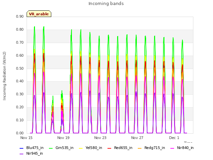
Task: Click the yellow Yel580_in legend swatch
Action: tap(81, 148)
